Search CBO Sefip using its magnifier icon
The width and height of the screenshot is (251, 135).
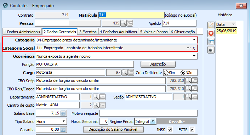(188, 80)
